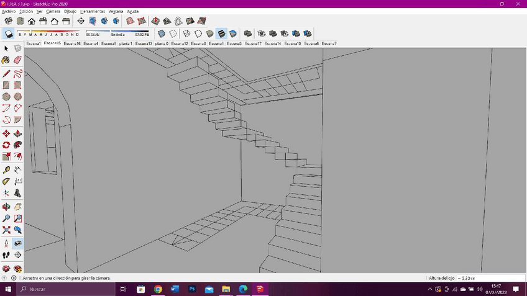Choose the Paint Bucket tool
Image resolution: width=527 pixels, height=296 pixels.
click(x=6, y=60)
